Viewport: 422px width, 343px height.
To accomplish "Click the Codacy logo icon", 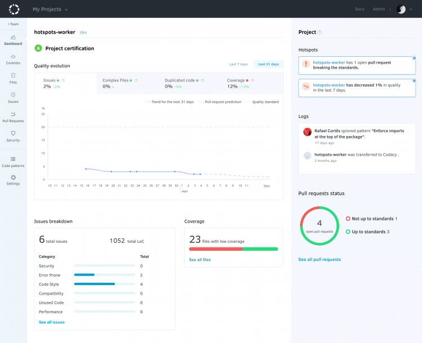I will coord(14,9).
